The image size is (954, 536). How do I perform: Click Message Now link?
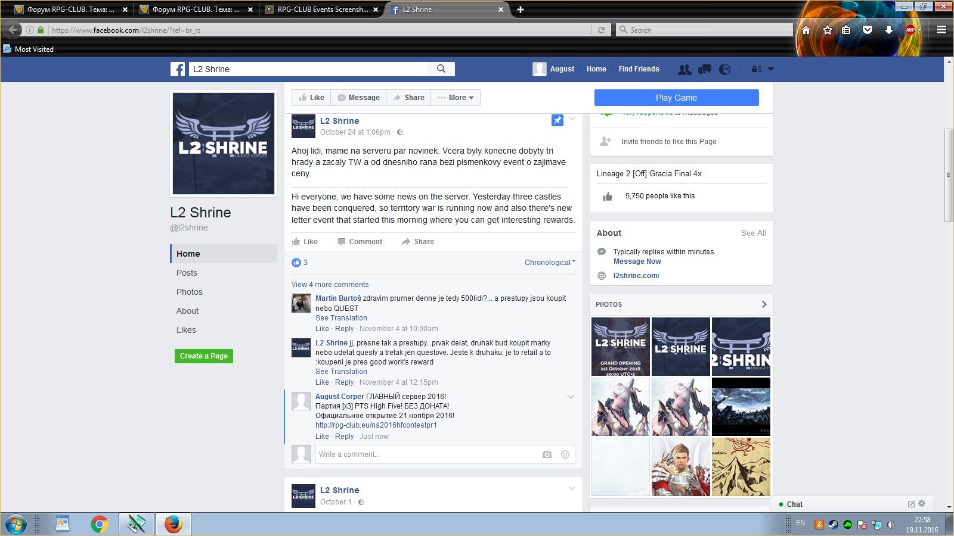pyautogui.click(x=637, y=261)
